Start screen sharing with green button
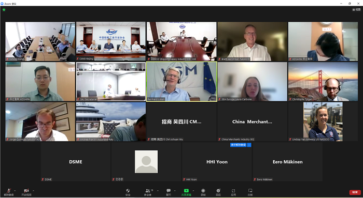 point(186,192)
